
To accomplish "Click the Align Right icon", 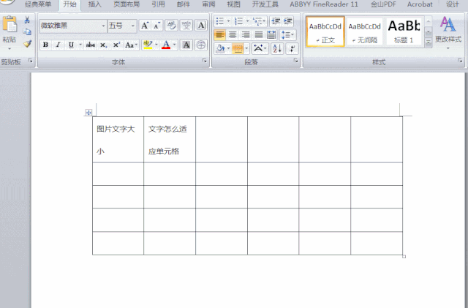I will [x=246, y=34].
